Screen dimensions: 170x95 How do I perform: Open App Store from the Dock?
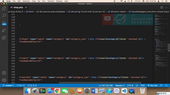[x=50, y=91]
